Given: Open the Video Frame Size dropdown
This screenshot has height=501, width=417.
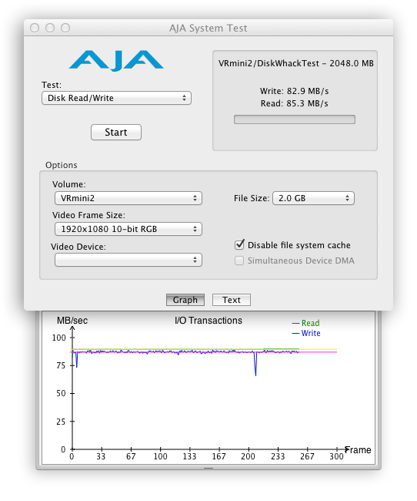Looking at the screenshot, I should (128, 229).
